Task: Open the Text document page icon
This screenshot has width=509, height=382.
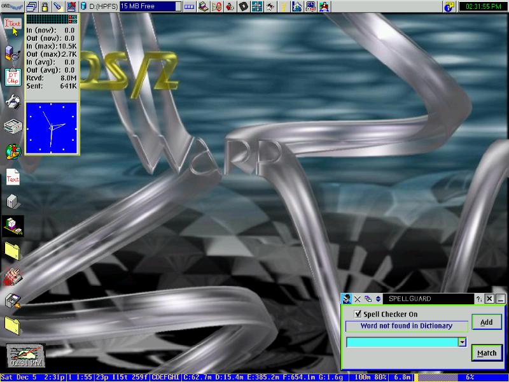Action: tap(13, 177)
